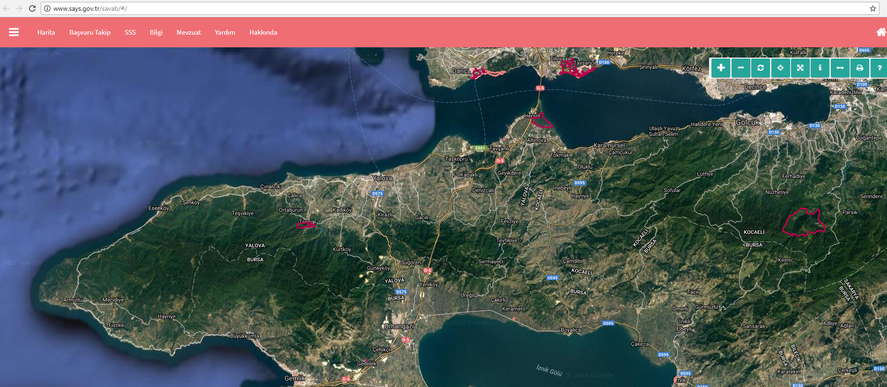
Task: Click the Boyalıca label on map
Action: [x=571, y=330]
